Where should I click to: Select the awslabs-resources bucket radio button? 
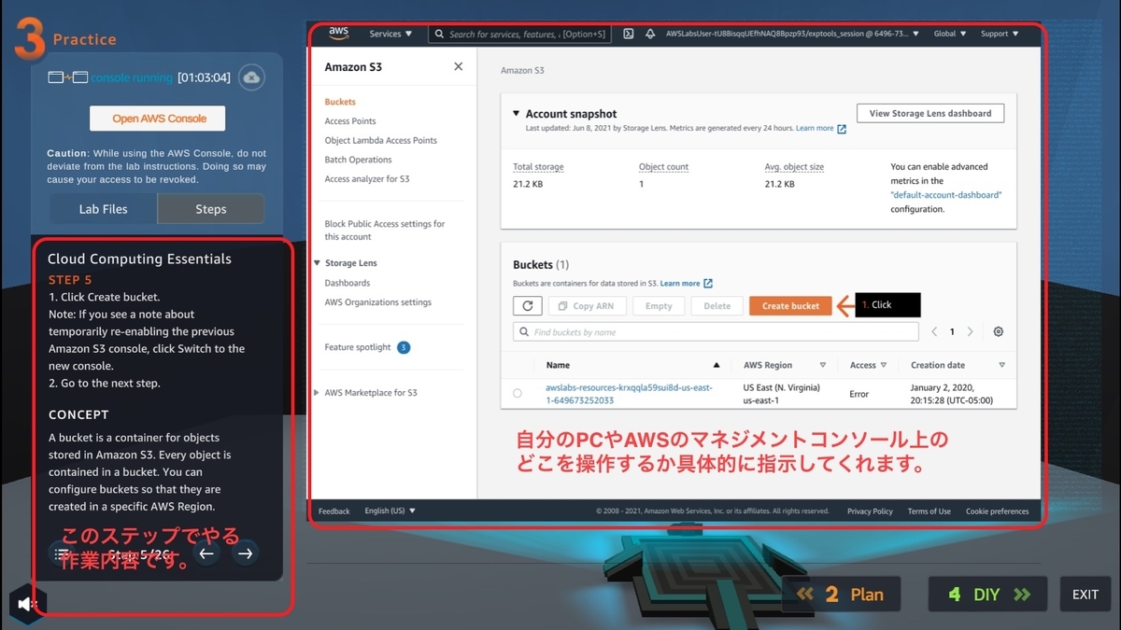(518, 393)
